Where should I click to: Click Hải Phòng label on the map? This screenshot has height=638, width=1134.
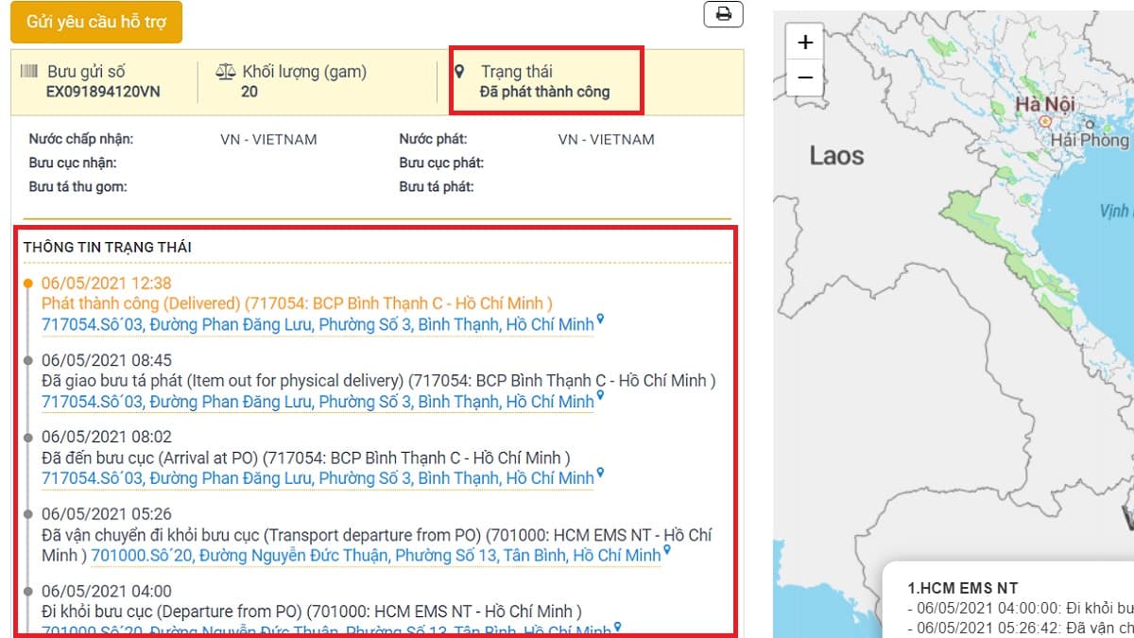coord(1090,140)
